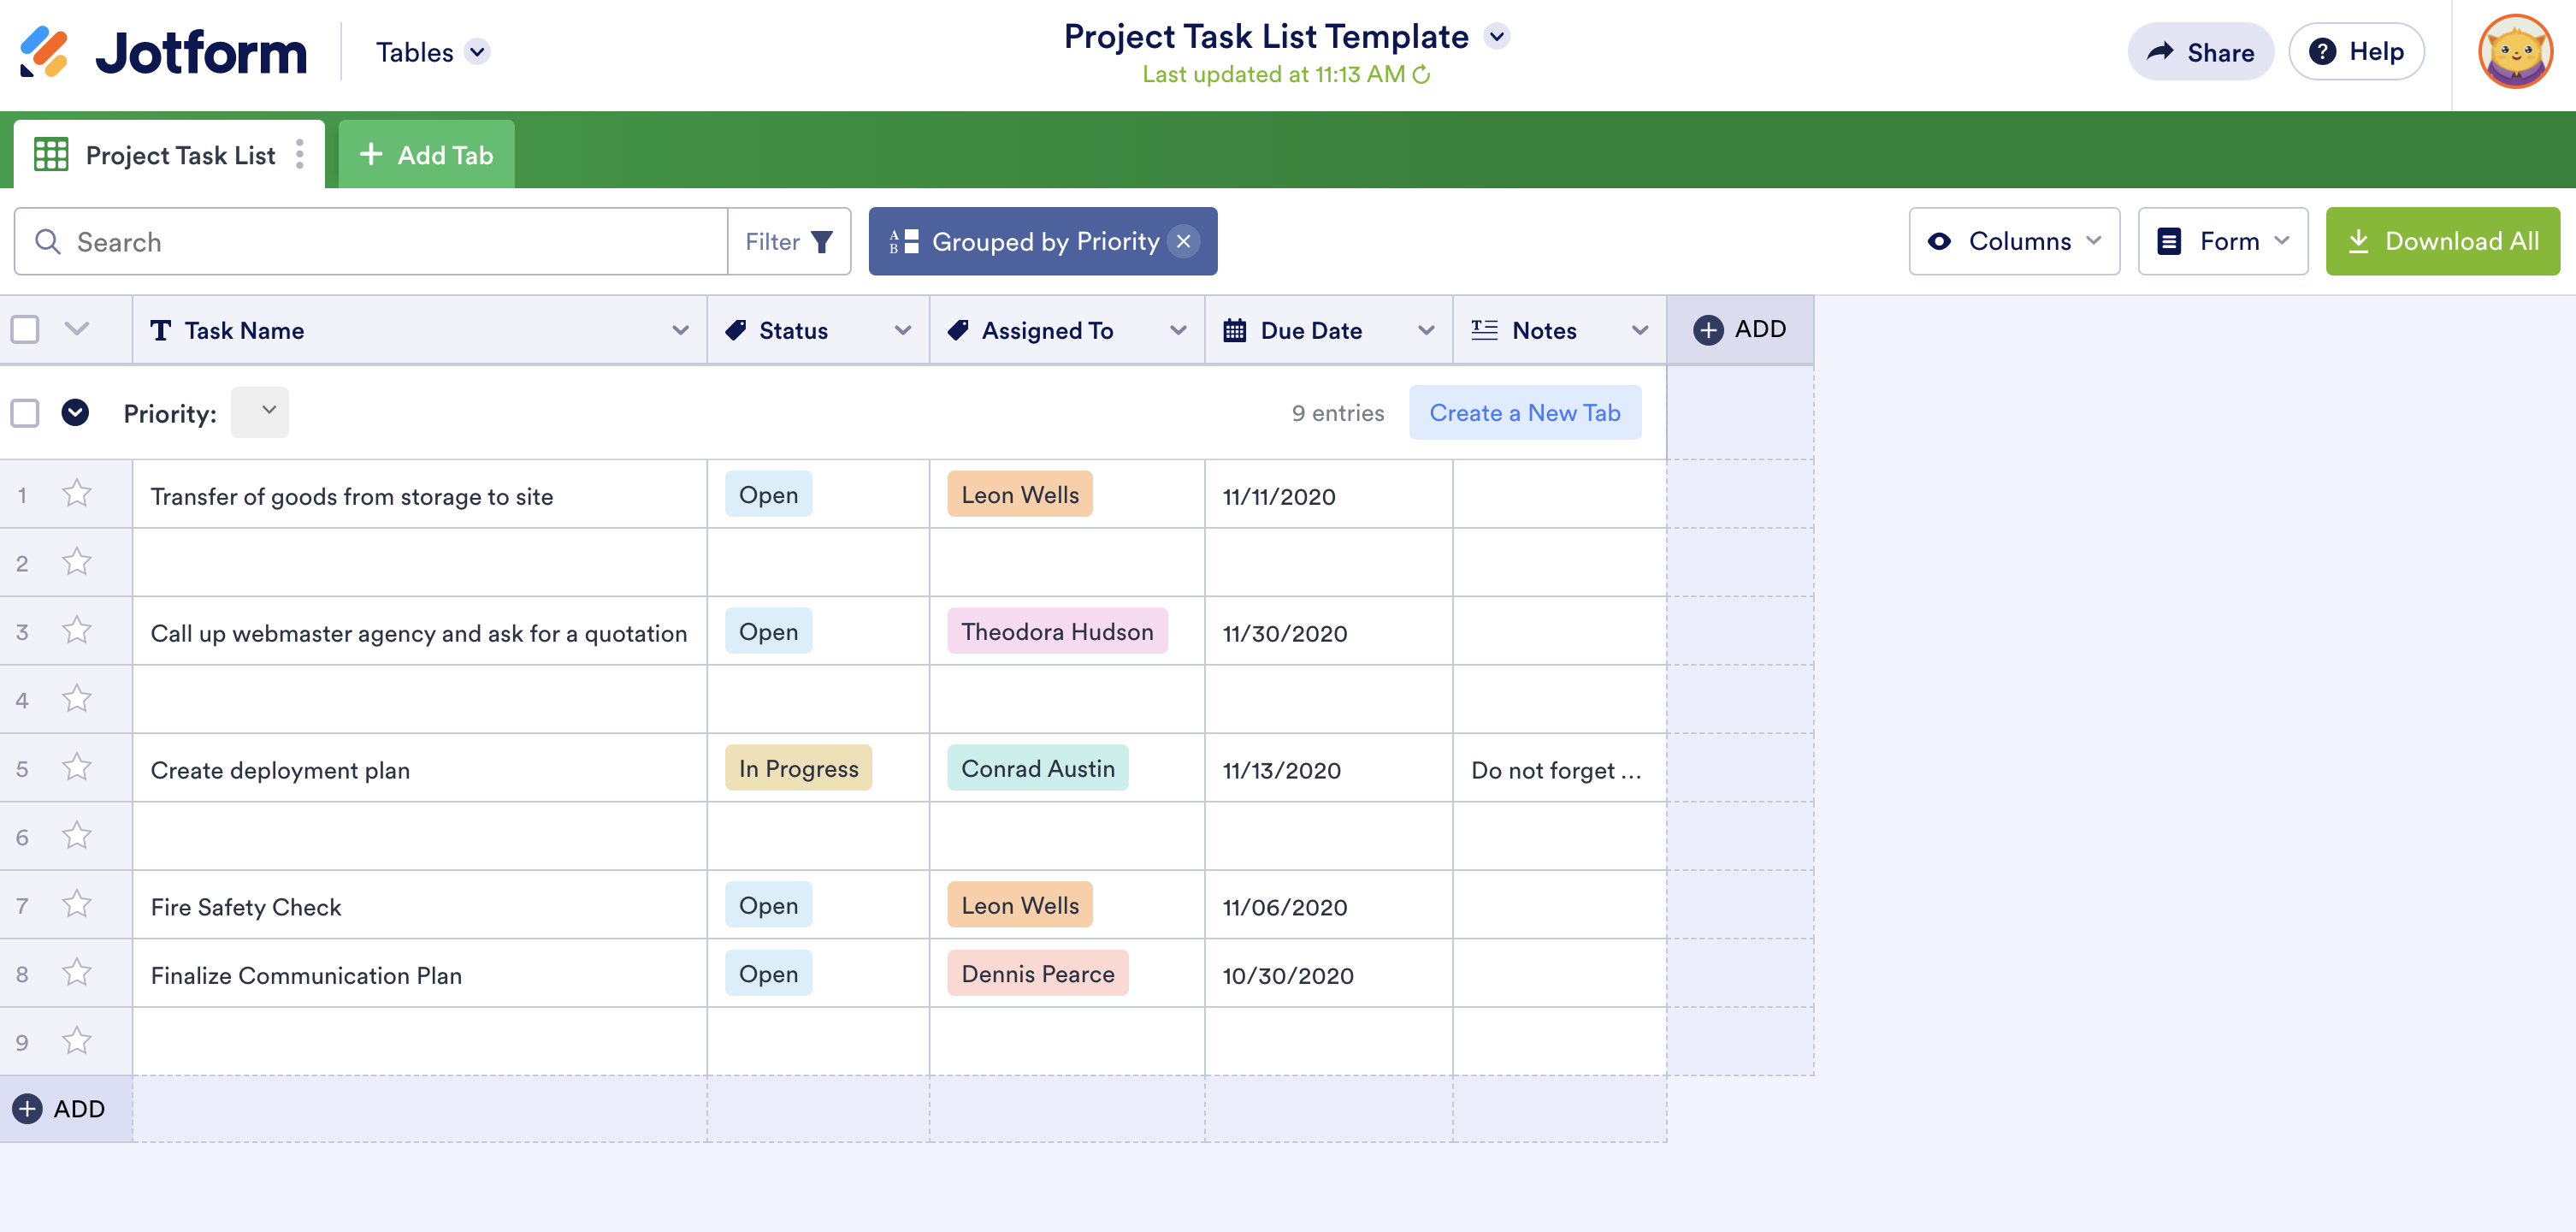Open the Columns visibility dropdown
This screenshot has height=1232, width=2576.
pos(2014,241)
